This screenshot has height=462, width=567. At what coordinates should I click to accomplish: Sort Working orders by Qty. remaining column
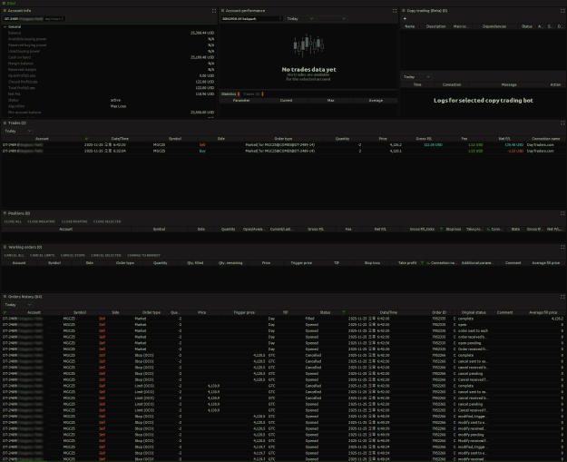pyautogui.click(x=230, y=262)
